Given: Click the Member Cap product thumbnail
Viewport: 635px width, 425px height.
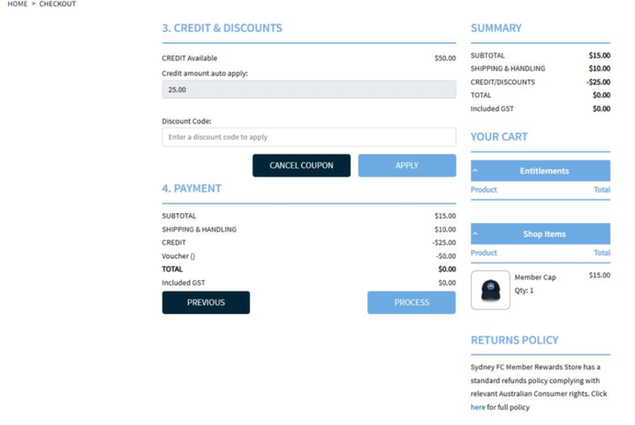Looking at the screenshot, I should [x=490, y=290].
